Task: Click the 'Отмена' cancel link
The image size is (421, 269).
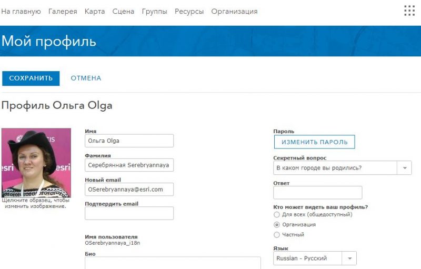Action: (x=86, y=78)
